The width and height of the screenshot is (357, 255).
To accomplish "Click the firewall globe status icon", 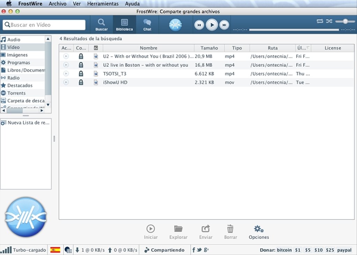I will (x=68, y=250).
